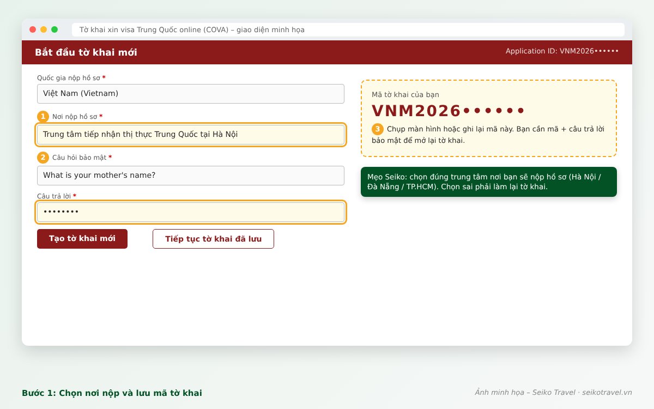Click the Tạo tờ khai mới button
The height and width of the screenshot is (409, 654).
[x=82, y=239]
